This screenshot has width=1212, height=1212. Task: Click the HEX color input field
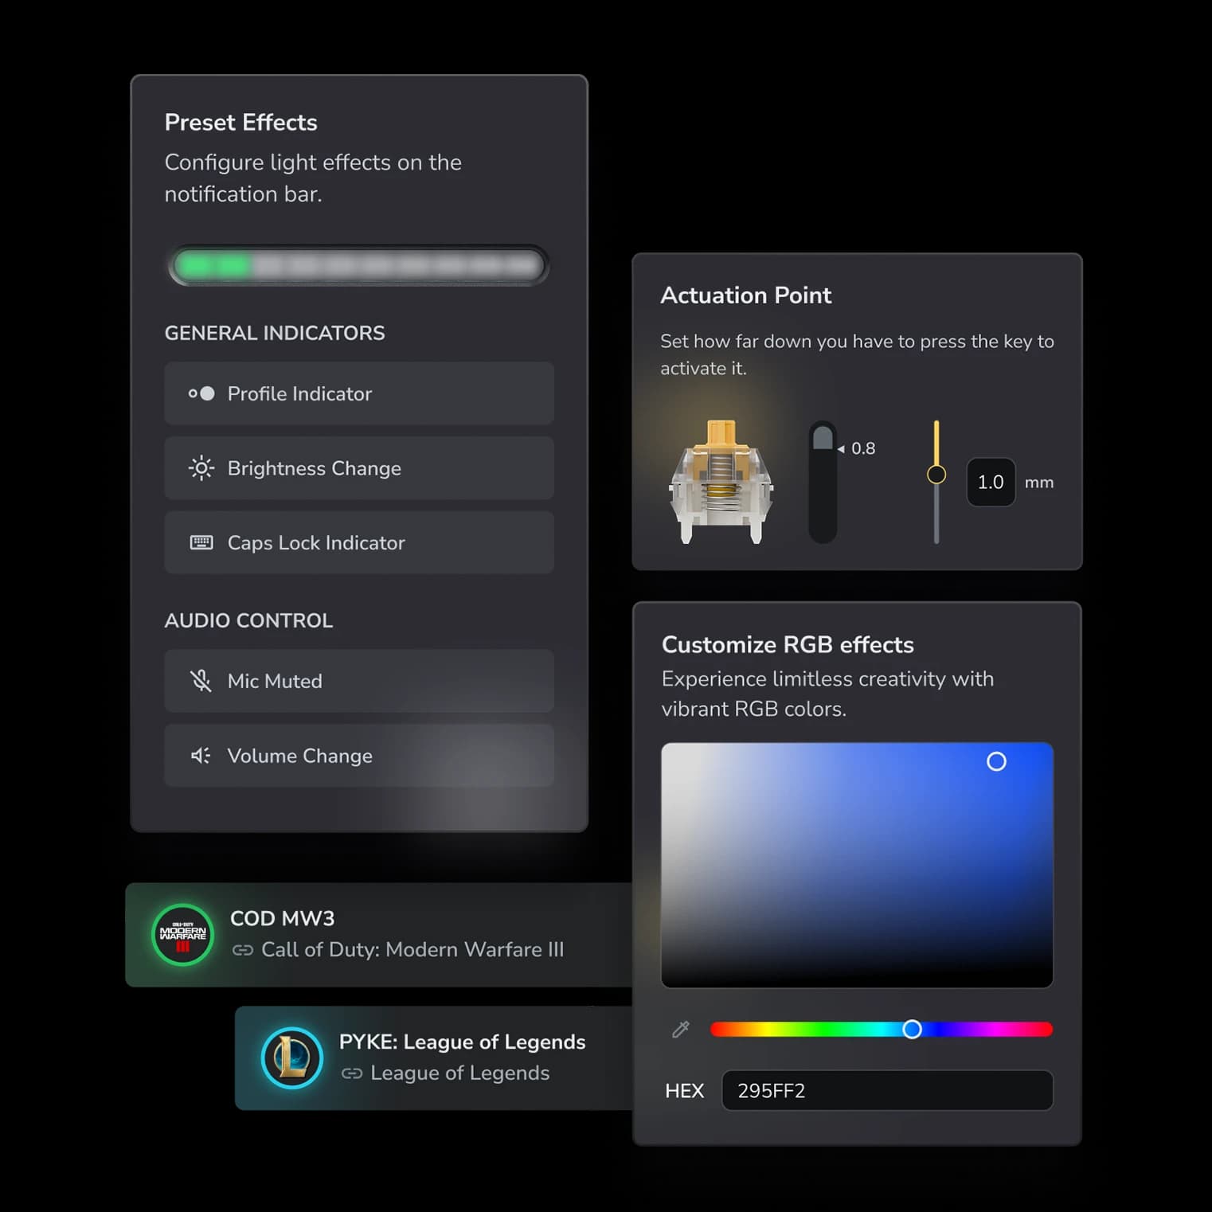(886, 1090)
